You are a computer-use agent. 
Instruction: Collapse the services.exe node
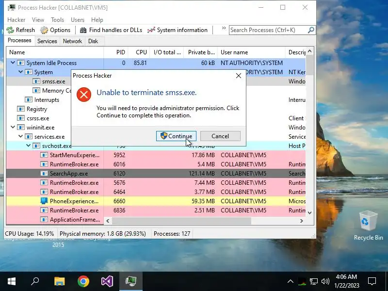[x=20, y=136]
